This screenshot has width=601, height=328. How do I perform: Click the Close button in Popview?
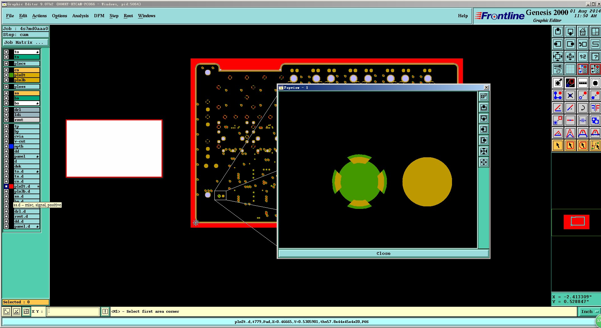[x=383, y=253]
